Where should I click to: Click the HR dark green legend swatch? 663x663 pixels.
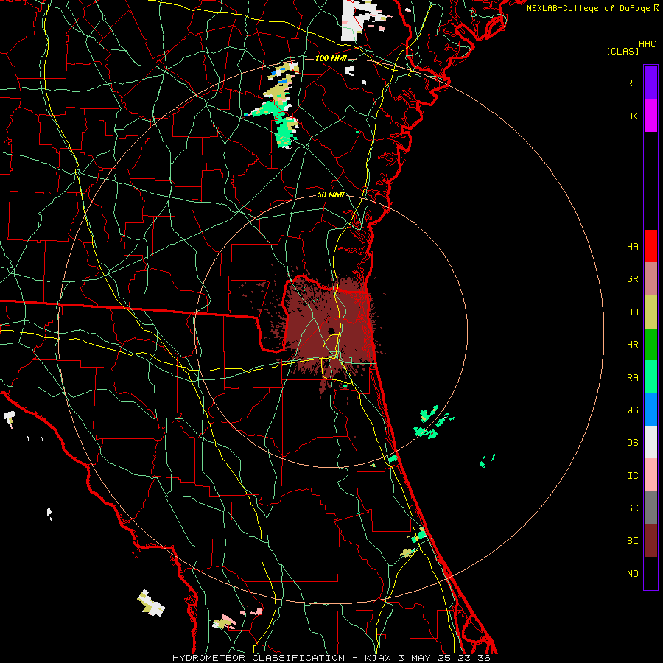click(650, 345)
